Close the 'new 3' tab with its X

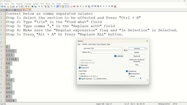pos(30,10)
